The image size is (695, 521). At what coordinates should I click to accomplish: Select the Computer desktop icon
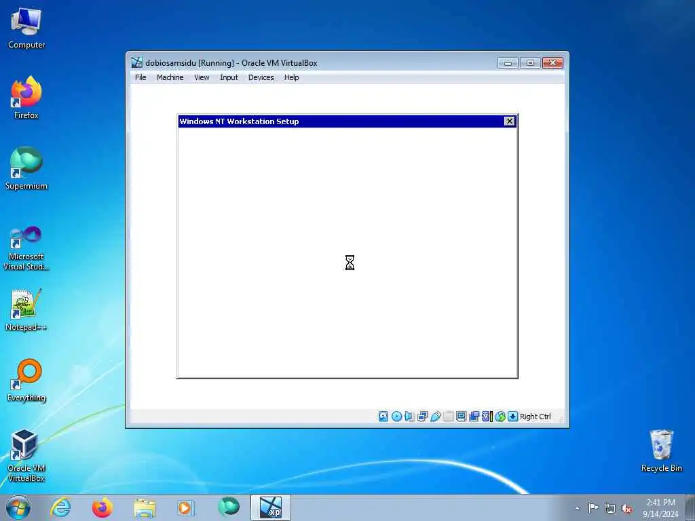[x=26, y=28]
